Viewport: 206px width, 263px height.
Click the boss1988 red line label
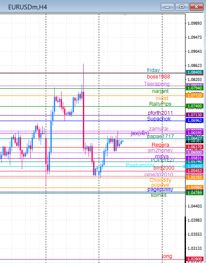point(159,77)
